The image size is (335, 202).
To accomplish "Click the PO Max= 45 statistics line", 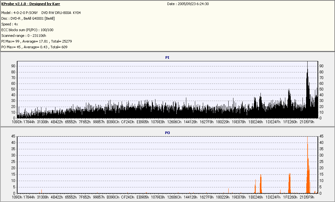I will click(x=34, y=47).
